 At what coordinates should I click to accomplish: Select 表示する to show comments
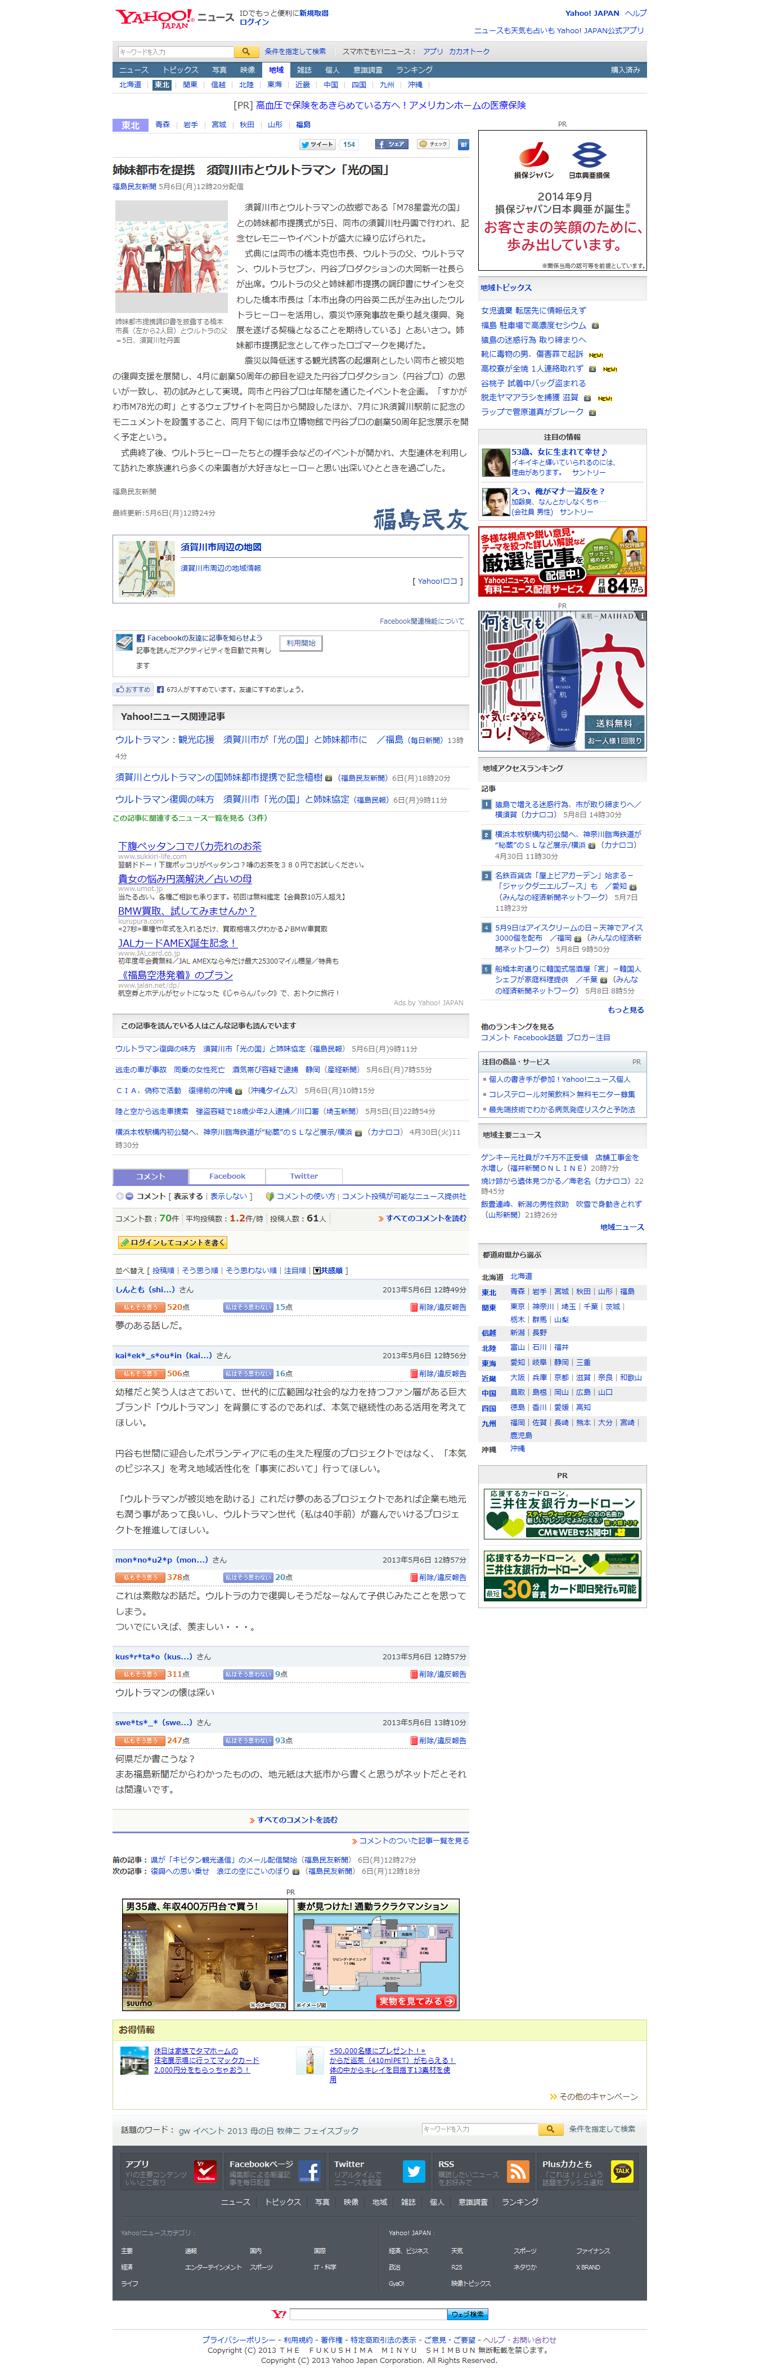[x=187, y=1196]
